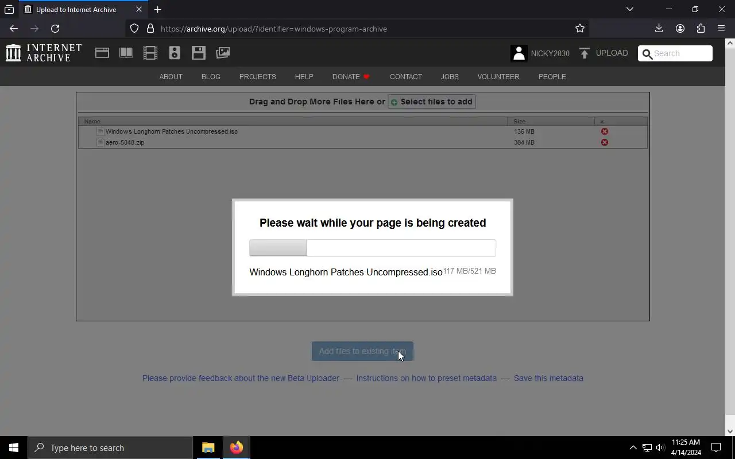Click the file icon beside Windows Longhorn Patches
The height and width of the screenshot is (459, 735).
(x=100, y=131)
